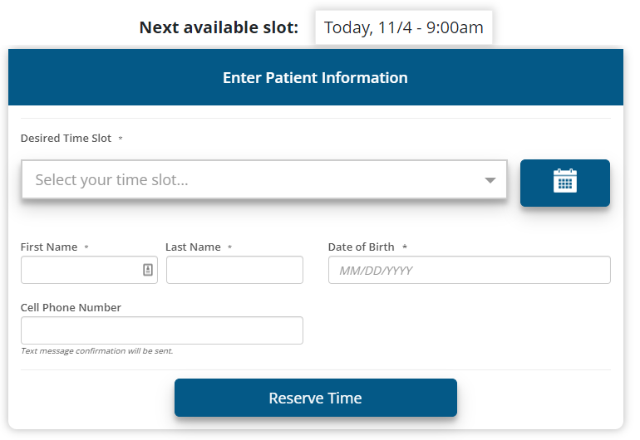Click the "Enter Patient Information" header bar
This screenshot has height=440, width=640.
coord(315,78)
